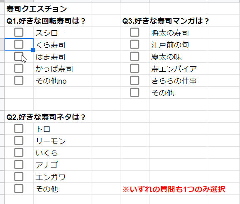Tick the くら寿司 checkbox

click(x=19, y=44)
